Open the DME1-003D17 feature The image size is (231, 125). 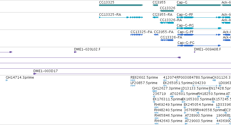pos(132,74)
